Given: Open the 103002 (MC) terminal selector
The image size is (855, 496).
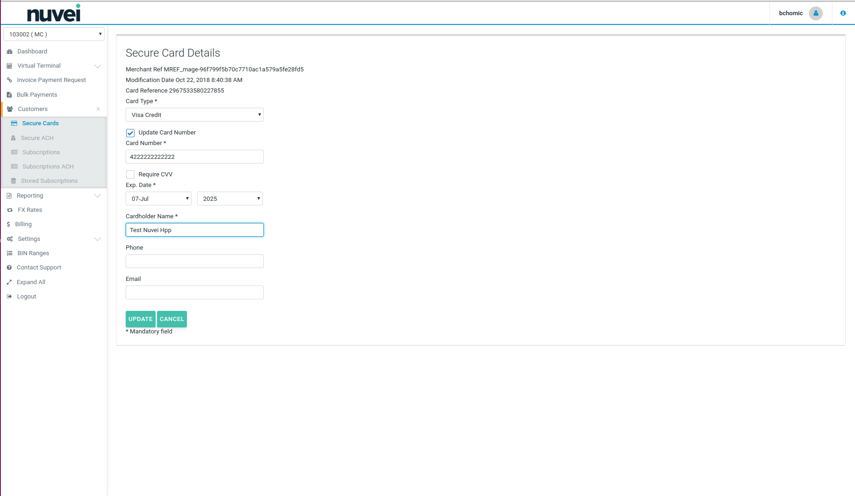Looking at the screenshot, I should [54, 35].
